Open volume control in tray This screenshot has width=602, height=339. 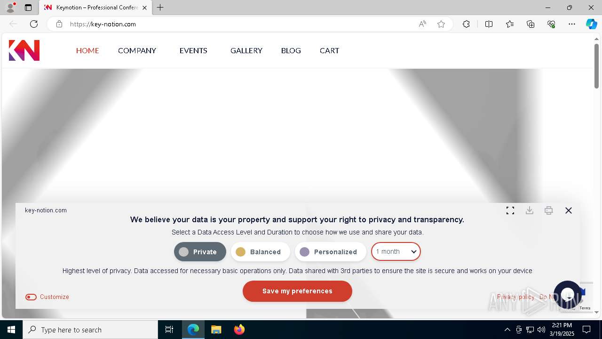click(x=541, y=330)
